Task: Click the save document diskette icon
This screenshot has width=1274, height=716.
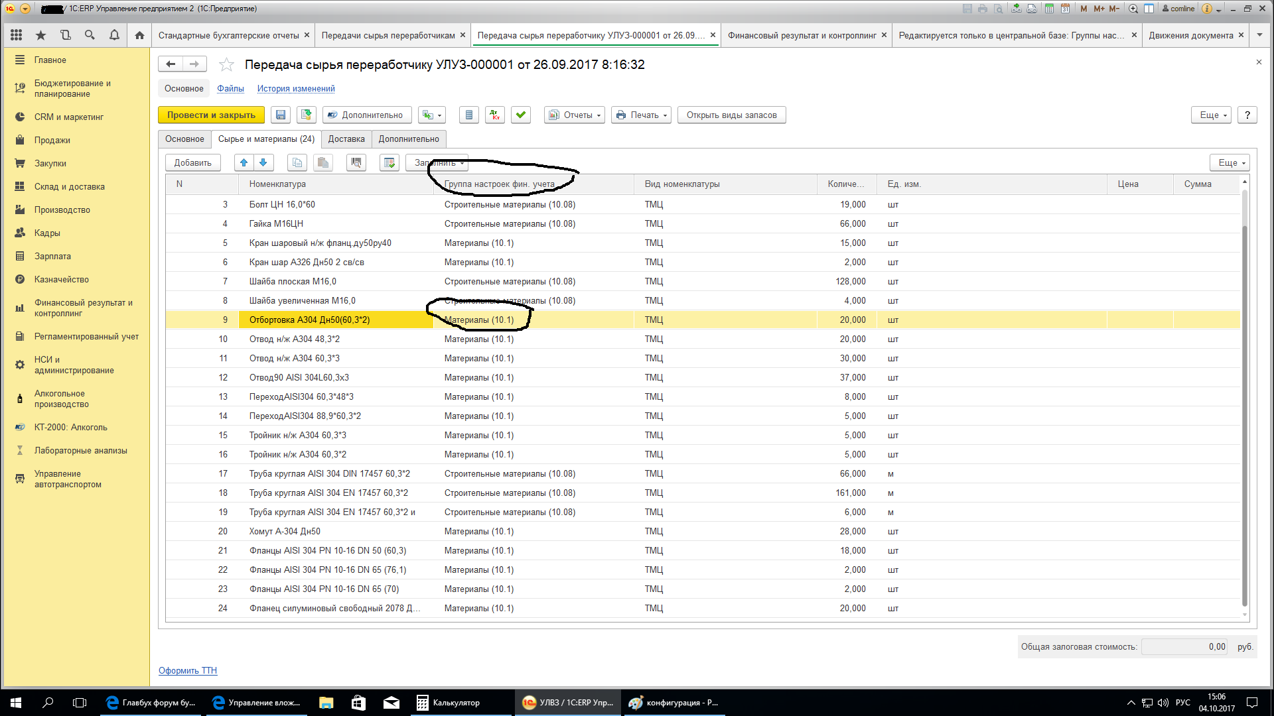Action: [x=281, y=115]
